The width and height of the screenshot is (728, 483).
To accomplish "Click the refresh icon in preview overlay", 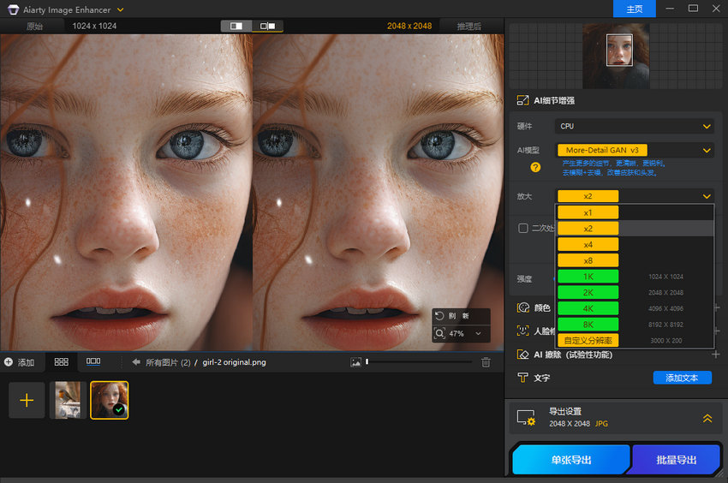I will [x=439, y=316].
